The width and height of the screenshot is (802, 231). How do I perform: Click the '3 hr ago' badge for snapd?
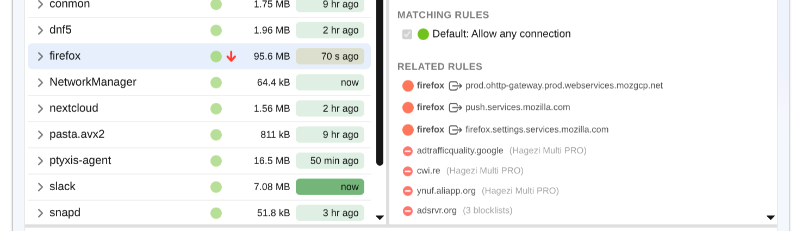coord(330,213)
